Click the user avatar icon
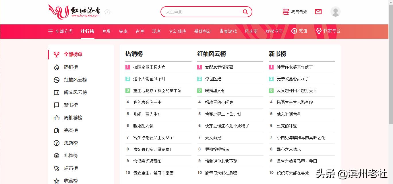Viewport: 393px width, 184px height. [335, 11]
